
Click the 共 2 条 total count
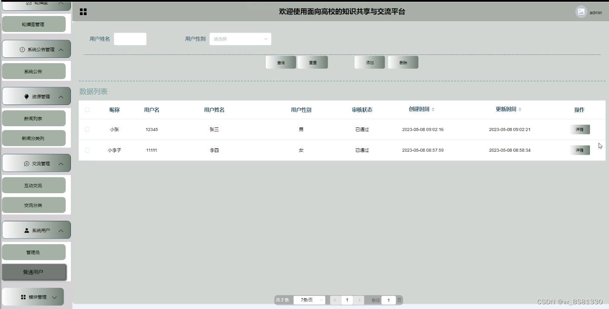coord(283,300)
